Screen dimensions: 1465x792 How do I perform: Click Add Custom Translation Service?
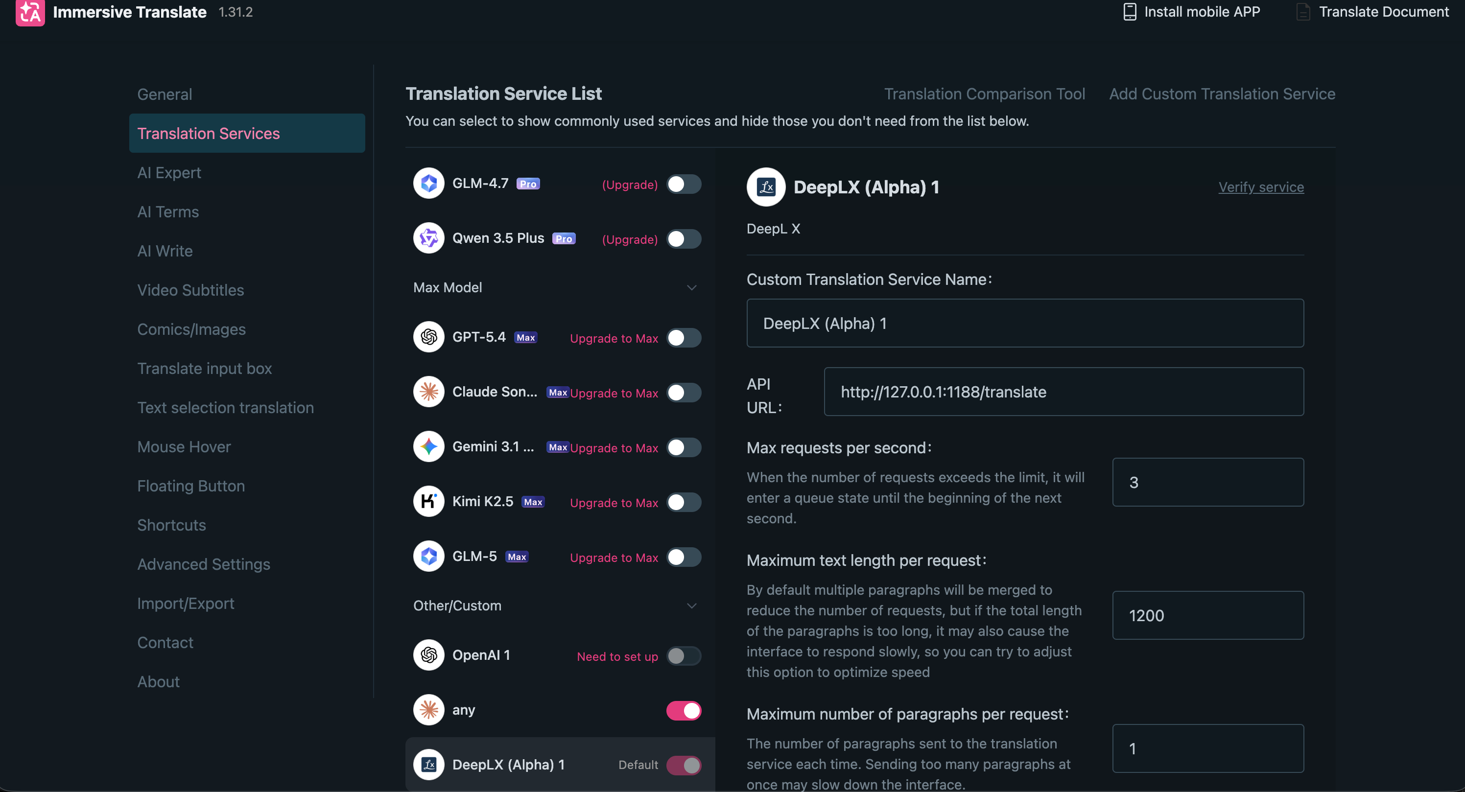point(1222,94)
